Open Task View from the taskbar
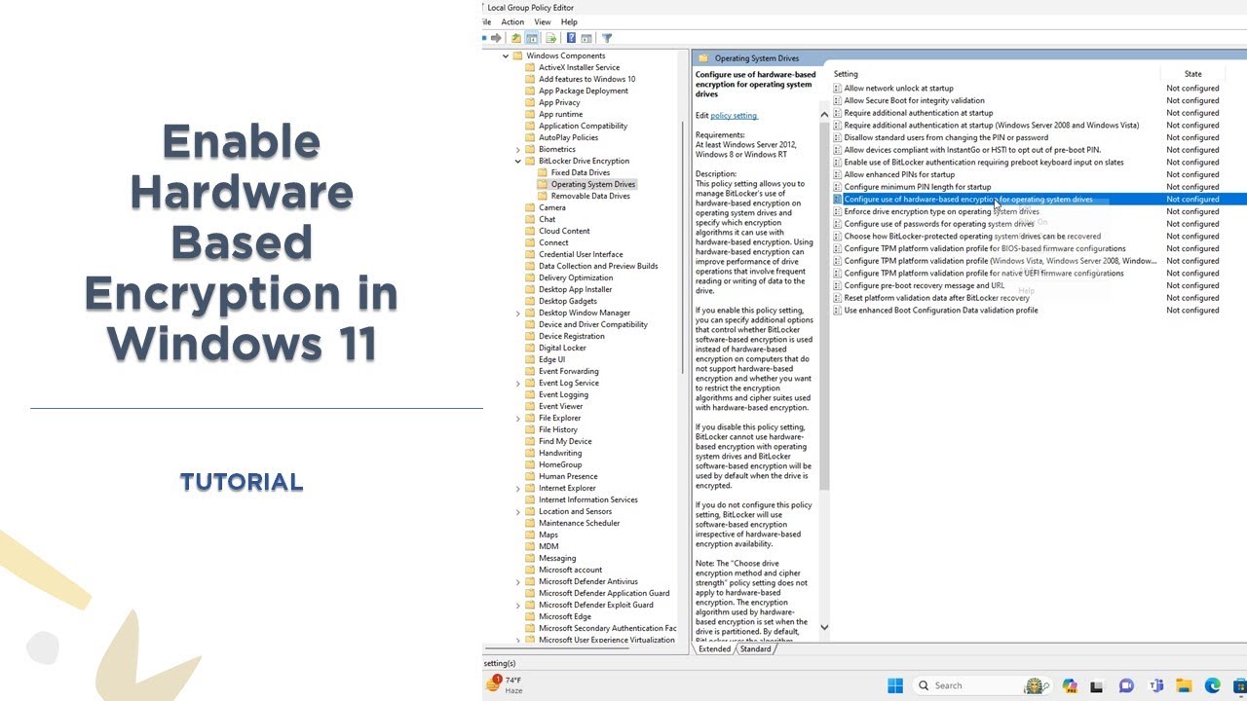The width and height of the screenshot is (1247, 701). click(x=1098, y=685)
